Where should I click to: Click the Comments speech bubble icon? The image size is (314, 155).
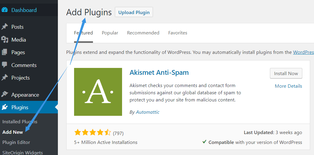coord(4,65)
